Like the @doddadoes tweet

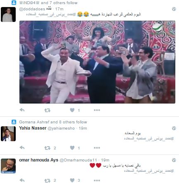pos(72,110)
